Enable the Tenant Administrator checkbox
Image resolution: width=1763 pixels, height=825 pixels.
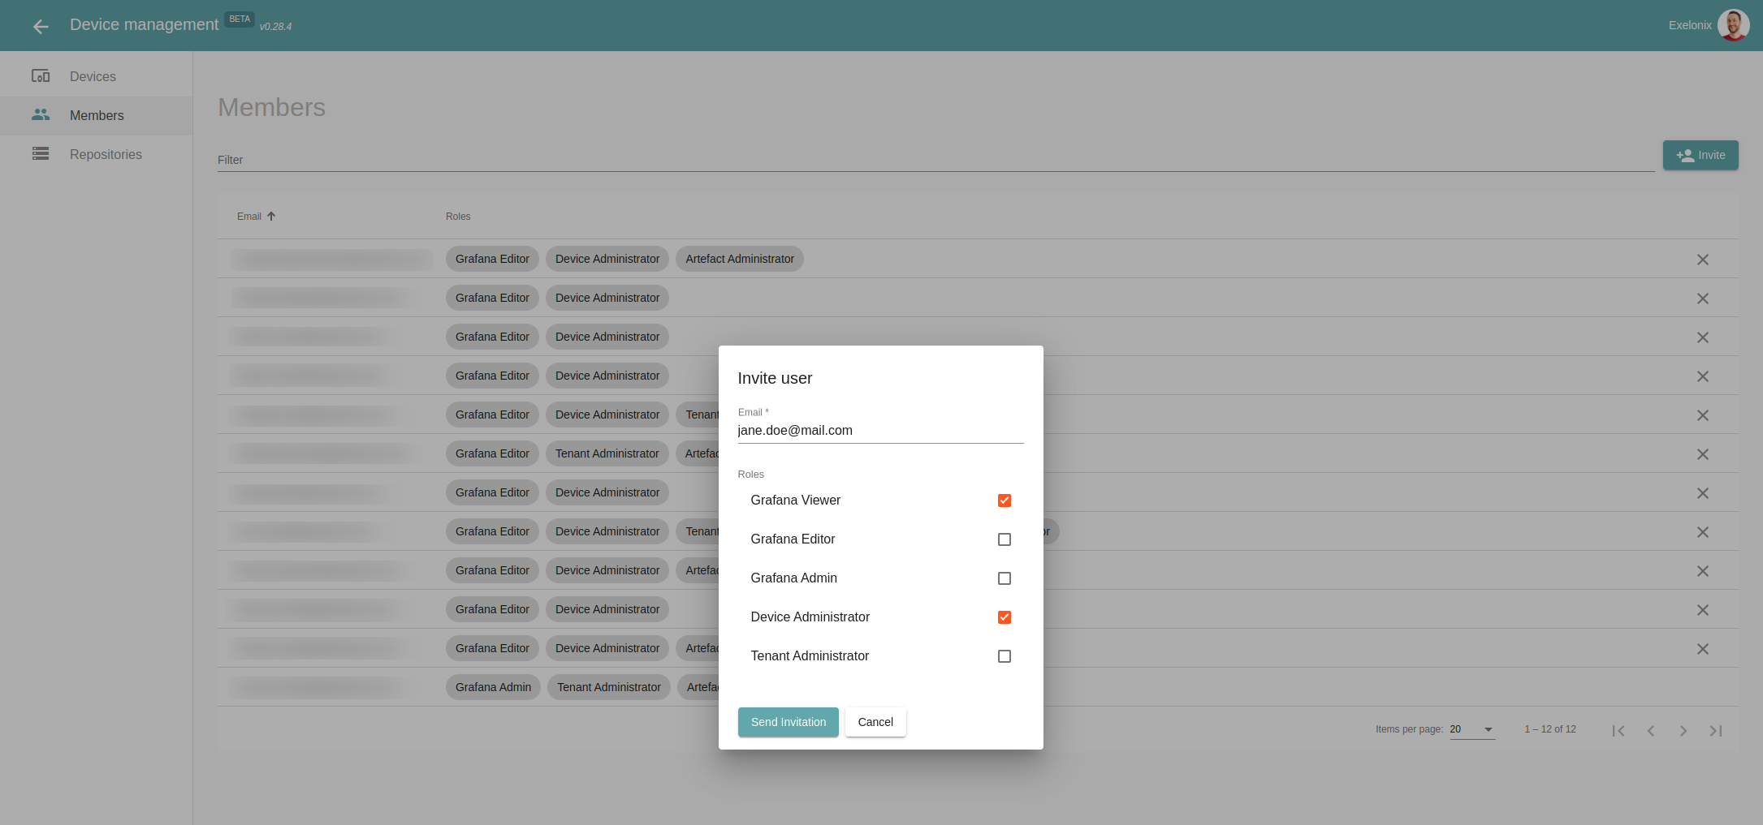point(1005,656)
